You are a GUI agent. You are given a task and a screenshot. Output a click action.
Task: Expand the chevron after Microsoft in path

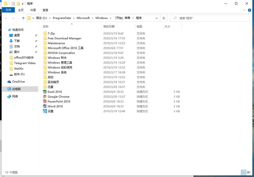pyautogui.click(x=92, y=18)
